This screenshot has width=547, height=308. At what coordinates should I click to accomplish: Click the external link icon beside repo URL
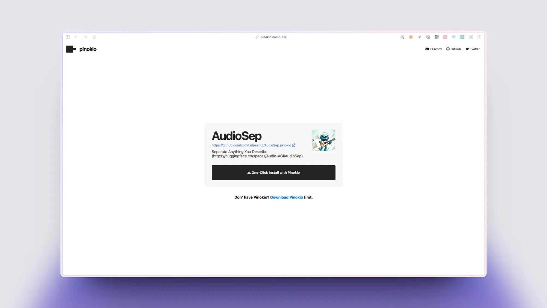(294, 145)
